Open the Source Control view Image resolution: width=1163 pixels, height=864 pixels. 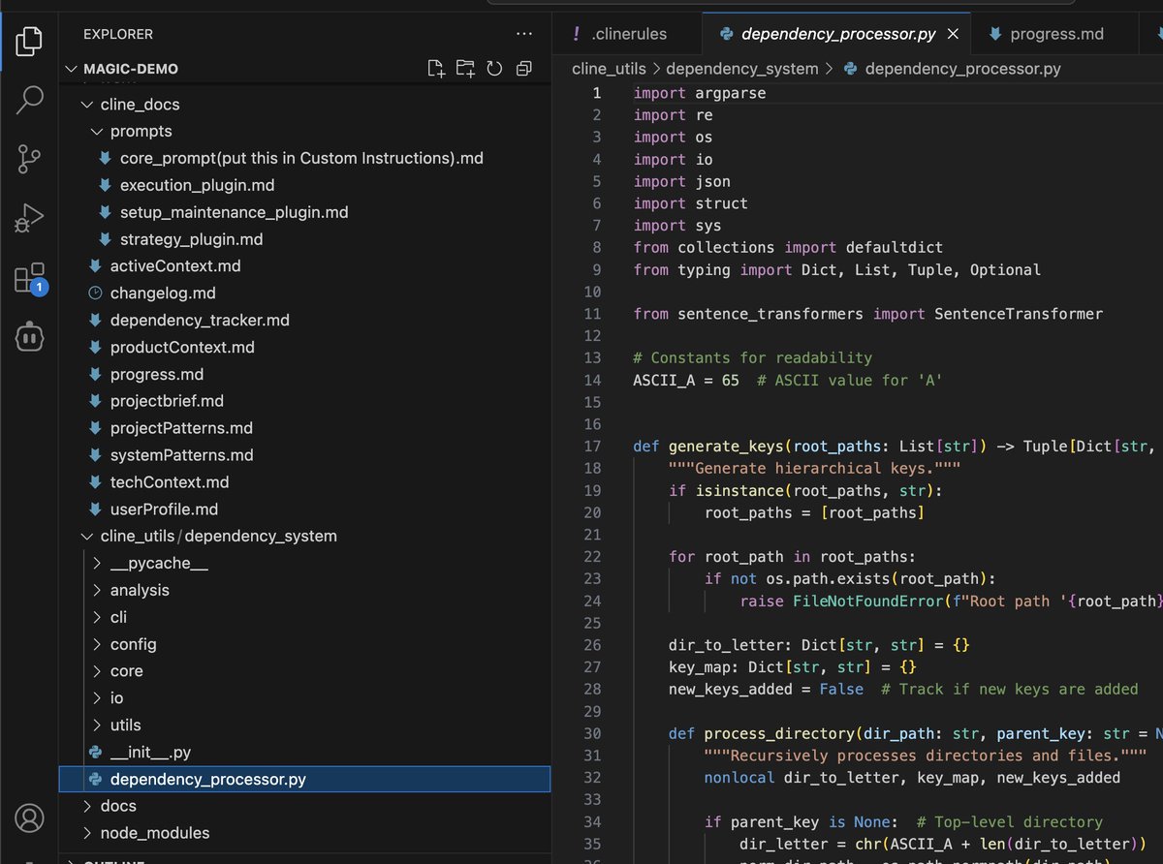29,159
